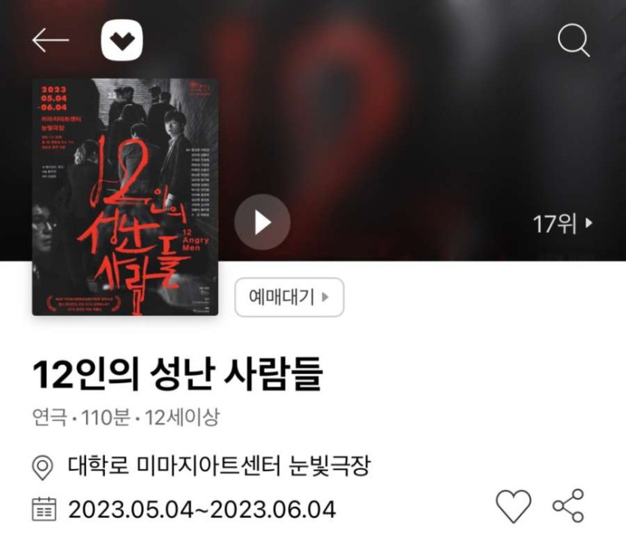Image resolution: width=626 pixels, height=546 pixels.
Task: Tap the date range 2023.05.04~2023.06.04
Action: [202, 510]
